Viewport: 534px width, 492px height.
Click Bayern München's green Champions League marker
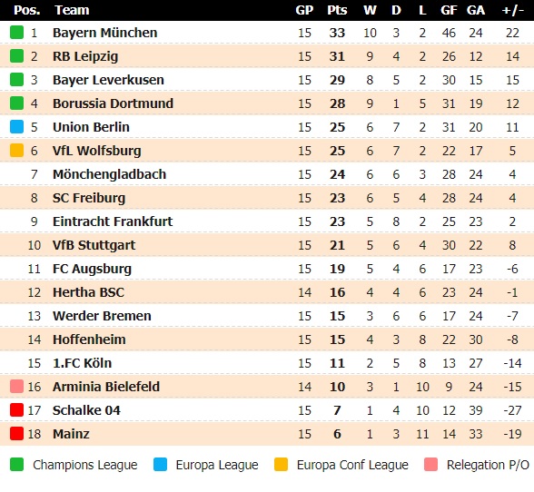click(16, 33)
